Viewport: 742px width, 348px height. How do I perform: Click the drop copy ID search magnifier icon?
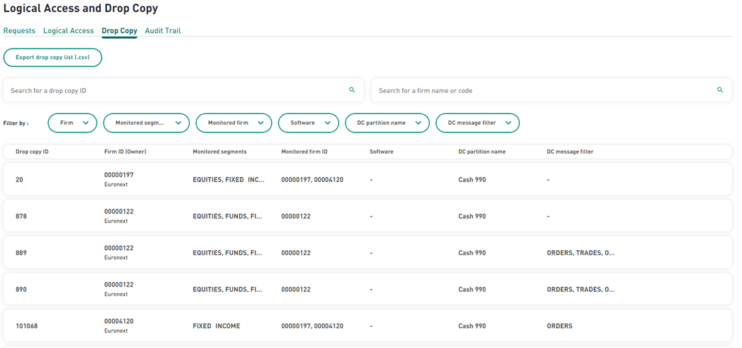coord(351,90)
